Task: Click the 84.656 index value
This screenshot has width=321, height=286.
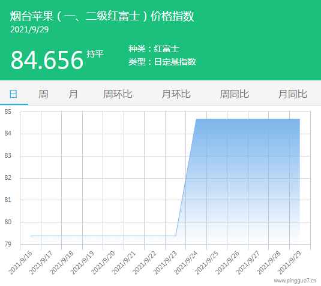Action: coord(47,60)
